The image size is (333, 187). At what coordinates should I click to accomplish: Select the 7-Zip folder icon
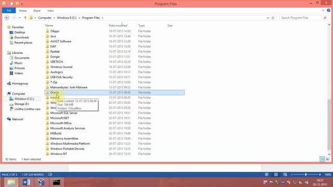click(47, 82)
